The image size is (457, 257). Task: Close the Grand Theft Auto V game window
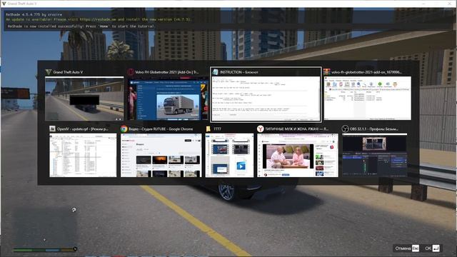(x=450, y=4)
